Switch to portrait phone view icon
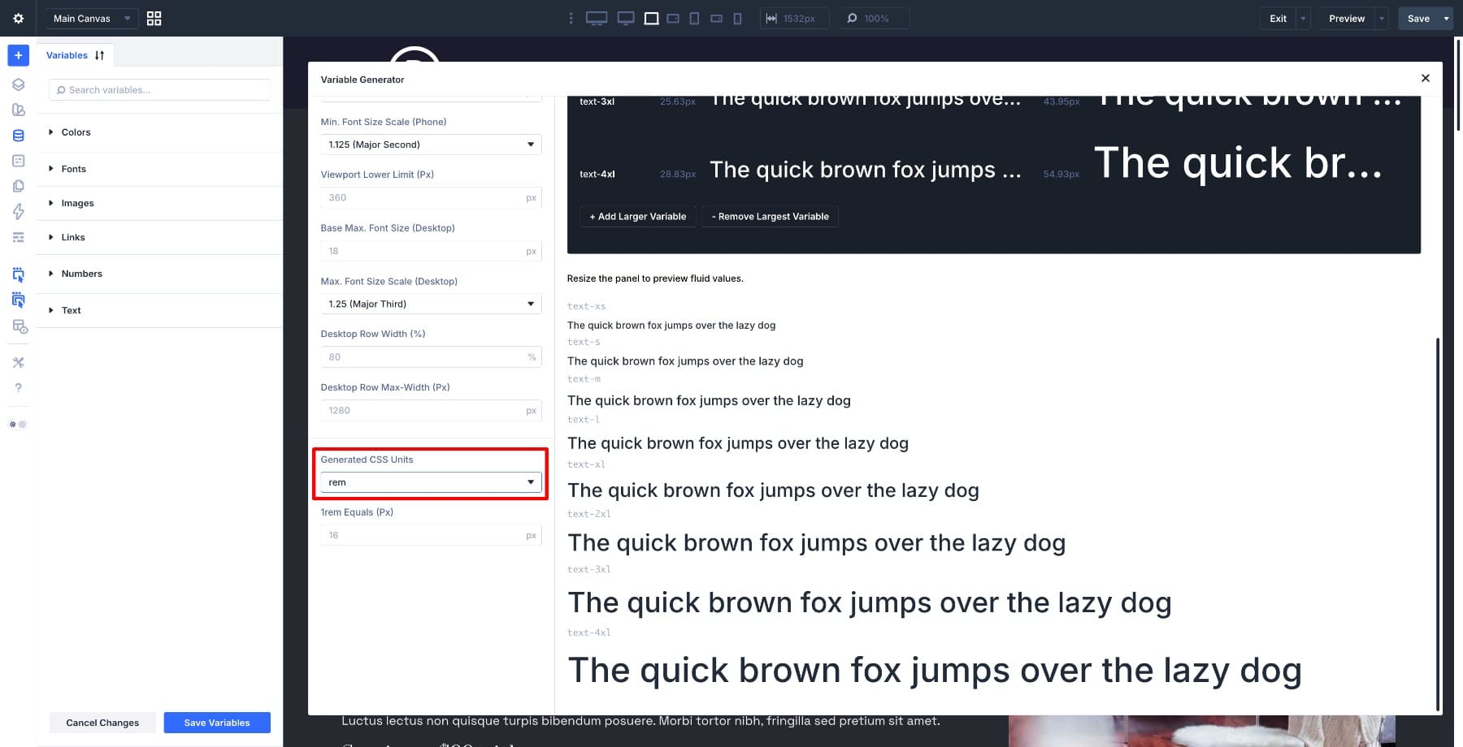This screenshot has width=1463, height=747. [737, 18]
